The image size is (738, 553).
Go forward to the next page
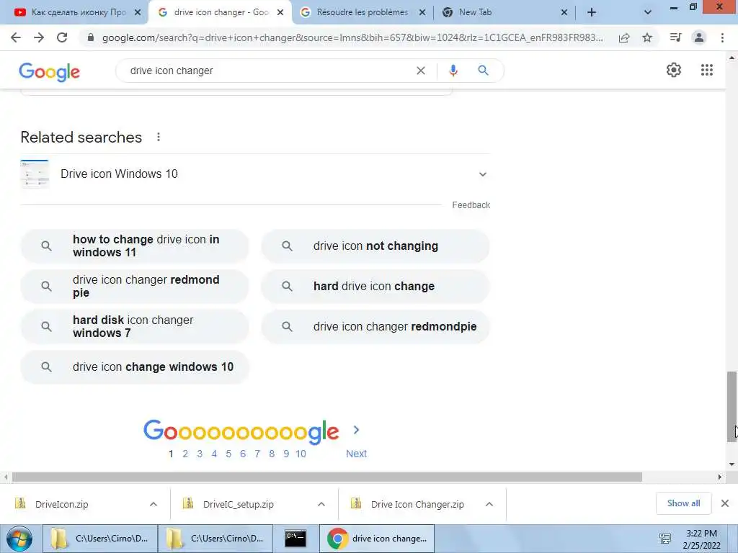click(x=39, y=37)
